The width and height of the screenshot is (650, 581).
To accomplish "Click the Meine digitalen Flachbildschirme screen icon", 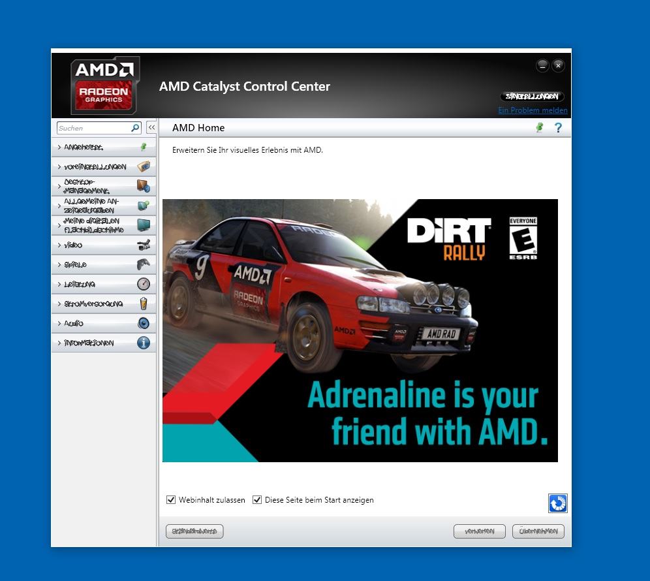I will tap(144, 225).
